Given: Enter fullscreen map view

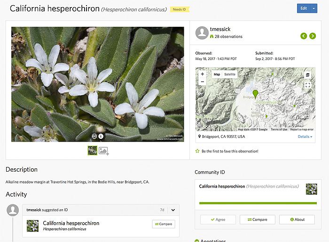Looking at the screenshot, I should pyautogui.click(x=308, y=85).
